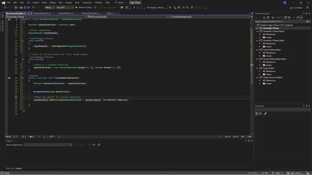The image size is (312, 175).
Task: Click the bookmark icon in the toolbar
Action: point(192,8)
